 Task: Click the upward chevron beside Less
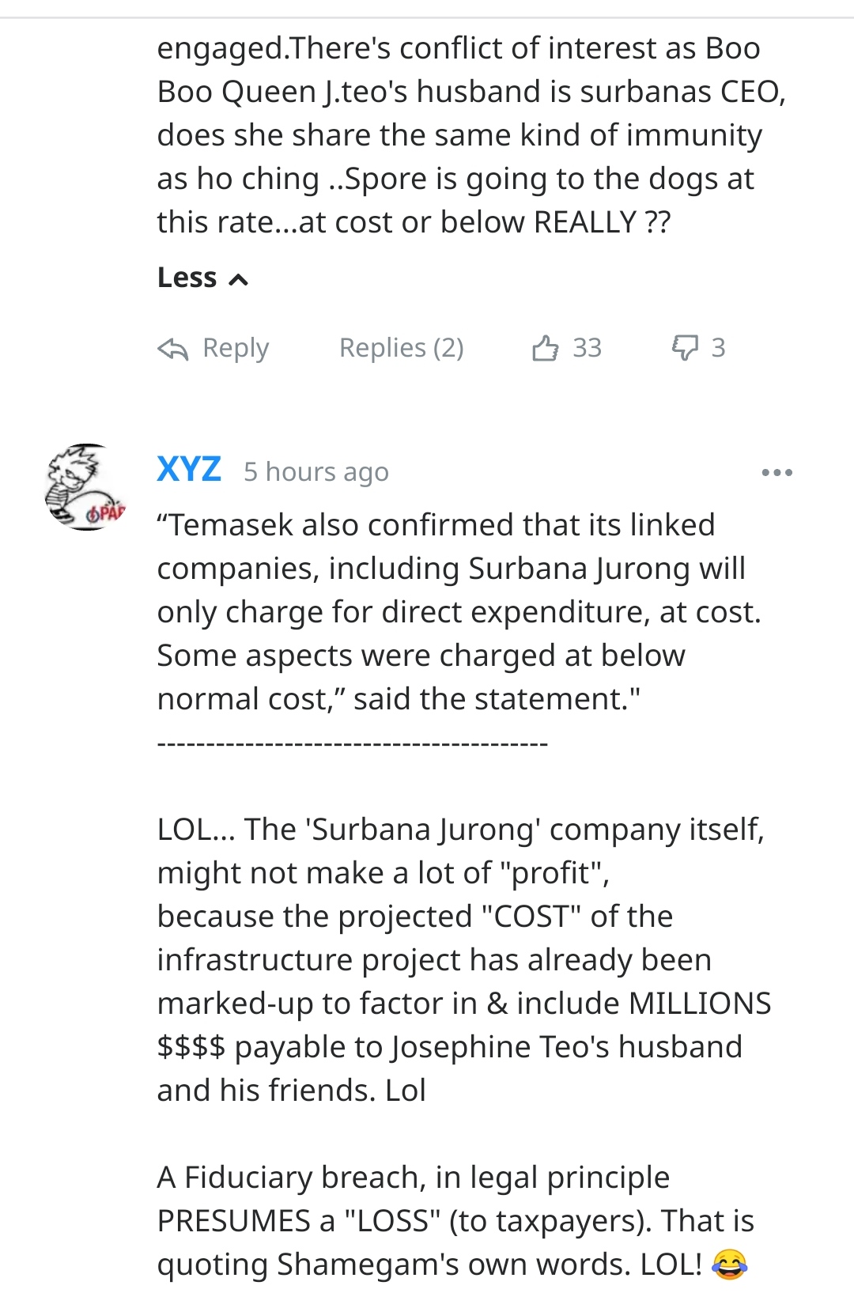[x=238, y=279]
